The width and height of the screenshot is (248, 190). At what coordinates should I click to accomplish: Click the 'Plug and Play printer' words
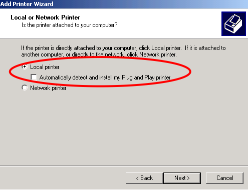[x=146, y=77]
